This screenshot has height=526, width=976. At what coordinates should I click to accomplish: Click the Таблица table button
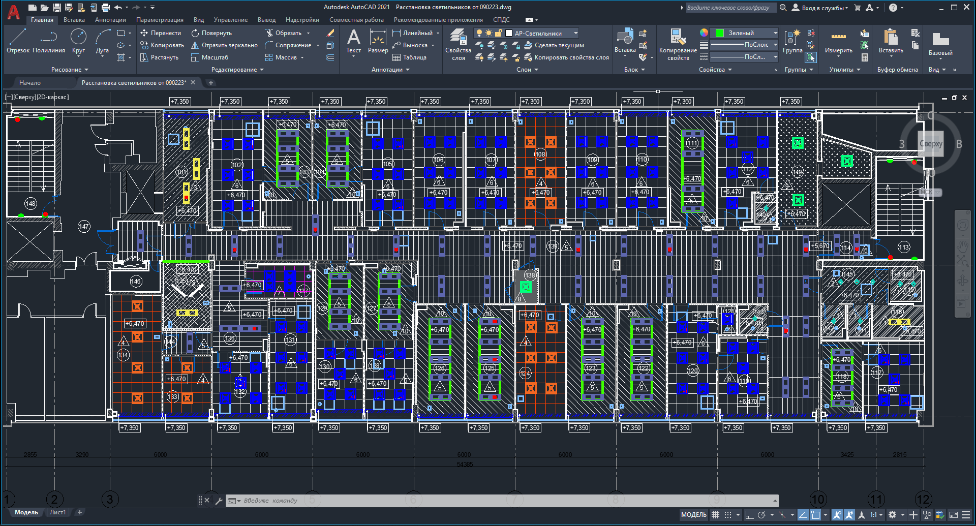[410, 57]
